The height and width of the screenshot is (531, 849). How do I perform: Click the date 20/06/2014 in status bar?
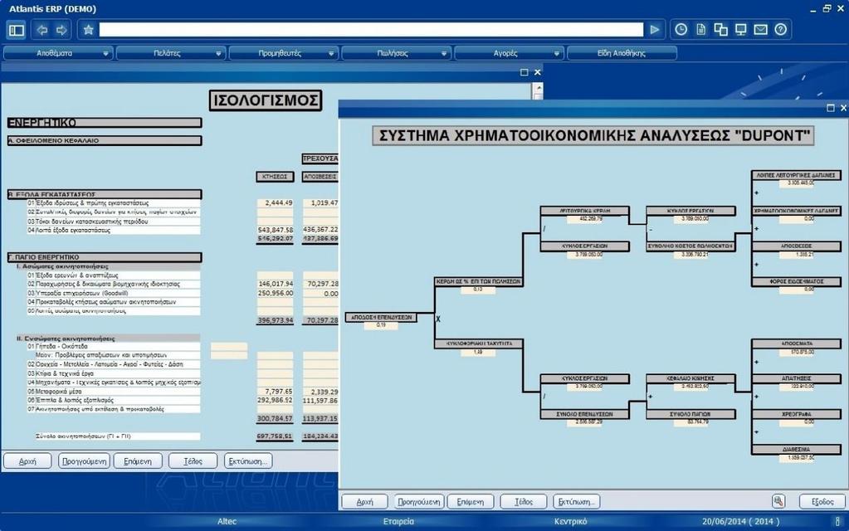724,521
